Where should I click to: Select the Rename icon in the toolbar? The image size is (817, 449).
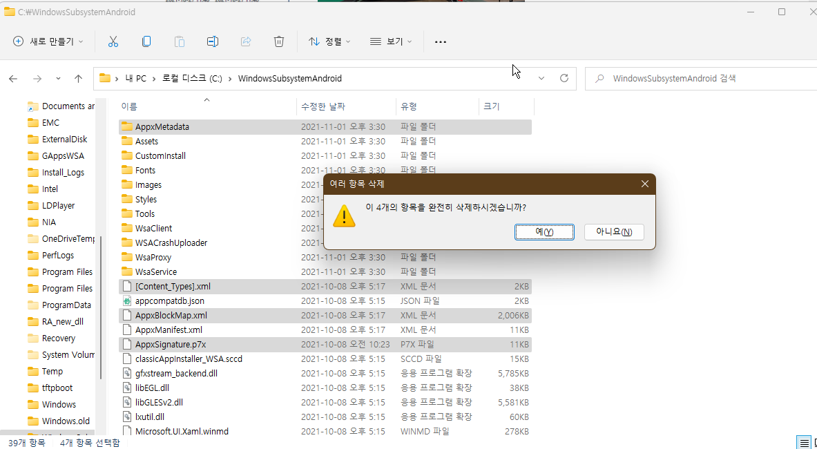[212, 41]
